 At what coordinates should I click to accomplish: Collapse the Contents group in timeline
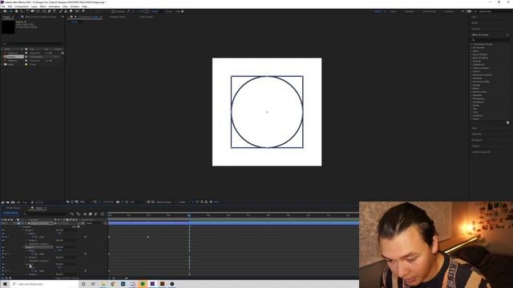[19, 226]
